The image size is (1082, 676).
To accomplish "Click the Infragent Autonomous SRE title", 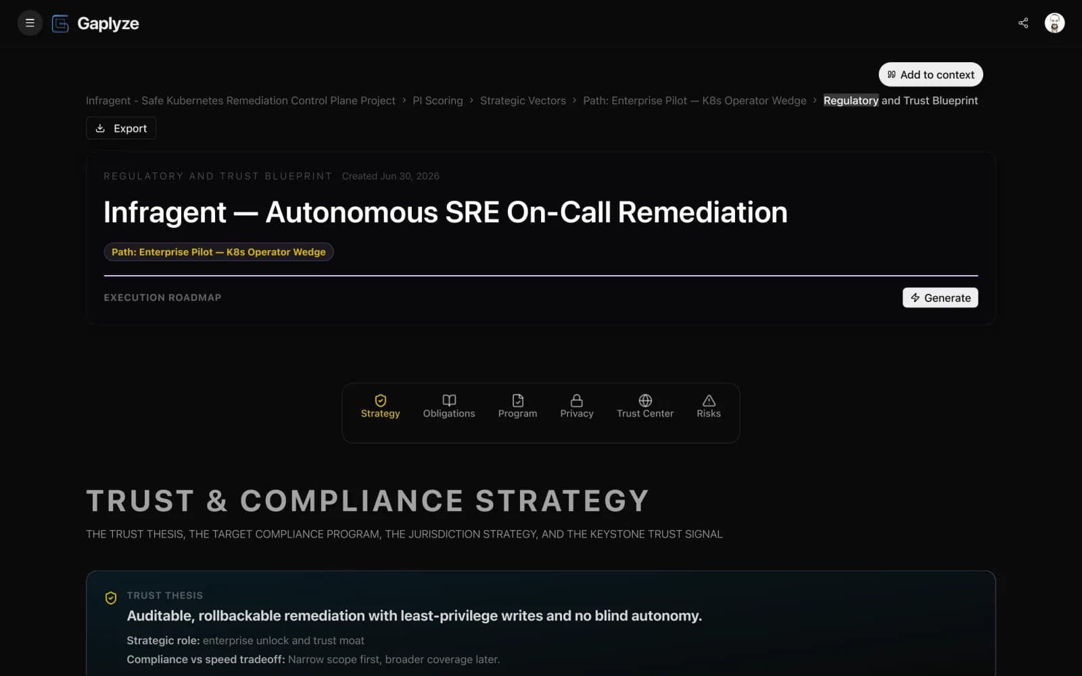I will tap(446, 212).
